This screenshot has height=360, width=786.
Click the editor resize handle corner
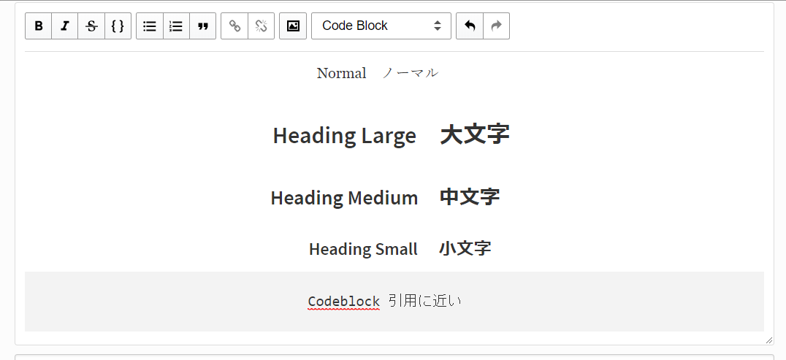click(769, 340)
